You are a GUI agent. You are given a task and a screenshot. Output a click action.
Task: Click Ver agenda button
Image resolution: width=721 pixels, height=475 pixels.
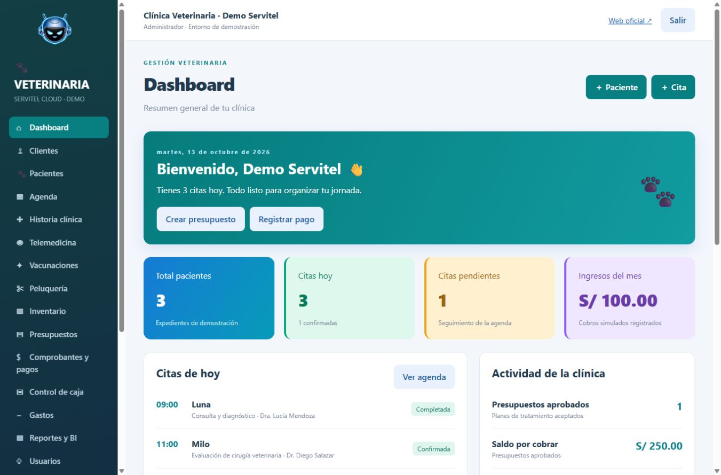424,377
